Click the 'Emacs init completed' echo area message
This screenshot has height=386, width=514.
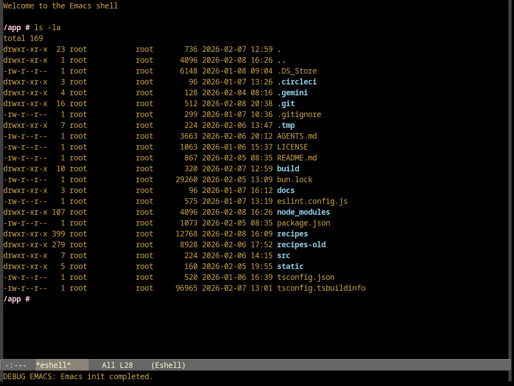[106, 376]
